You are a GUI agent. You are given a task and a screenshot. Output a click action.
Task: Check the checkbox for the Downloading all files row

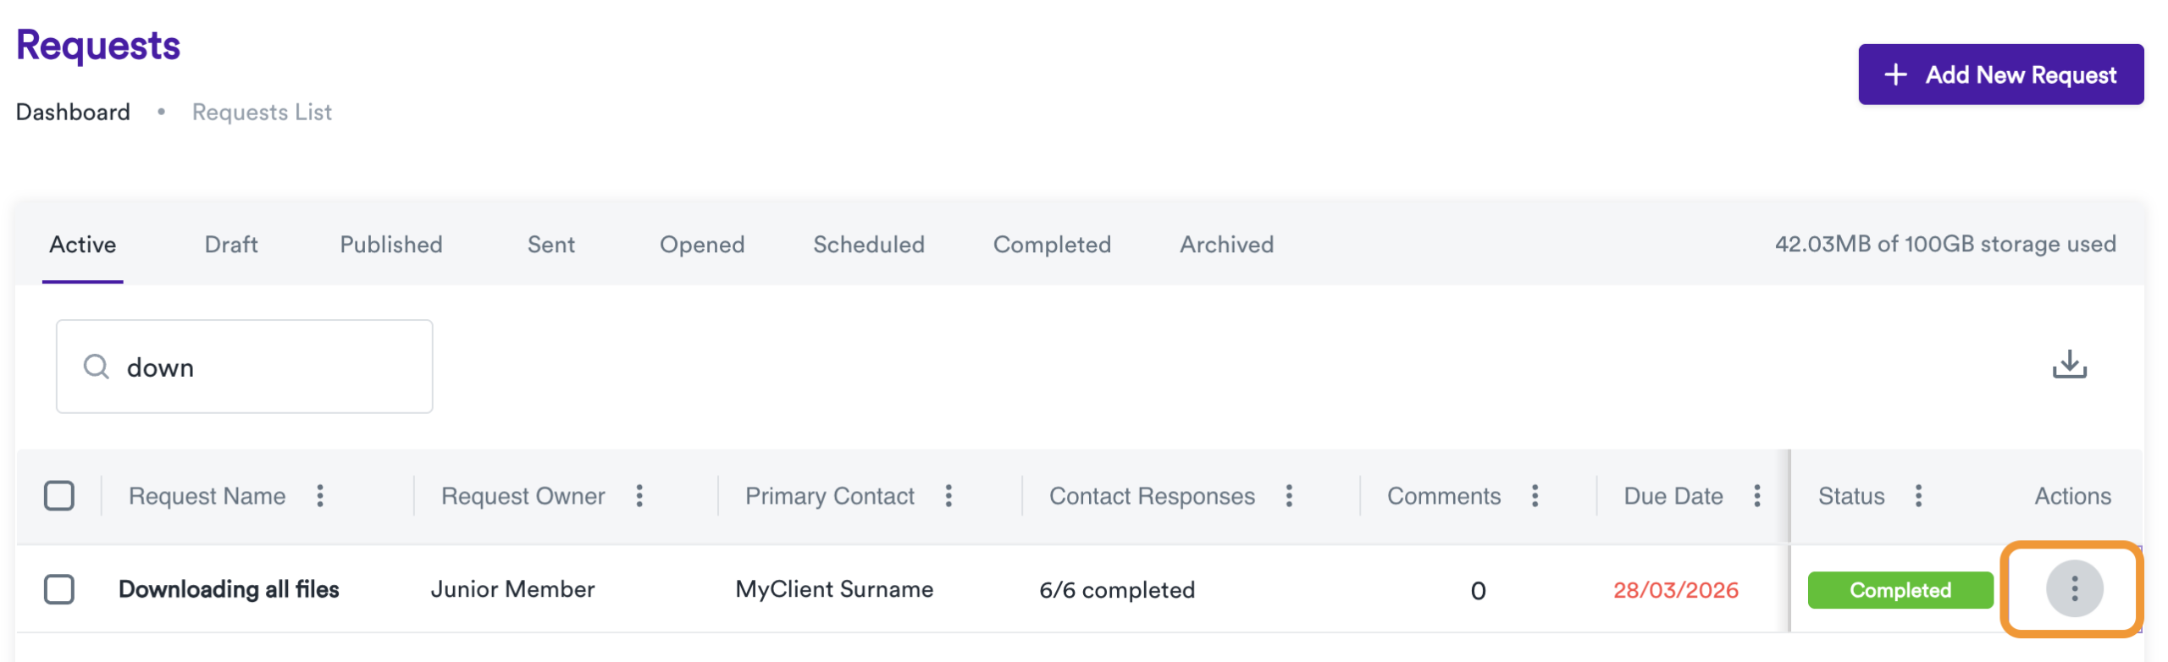tap(60, 589)
